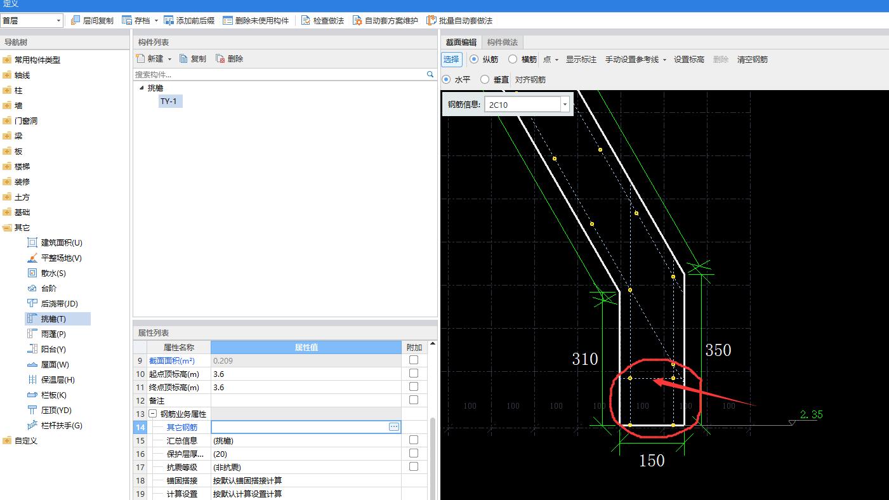Collapse the 其它 folder in navigation tree
Screen dimensions: 889x500
tap(7, 227)
